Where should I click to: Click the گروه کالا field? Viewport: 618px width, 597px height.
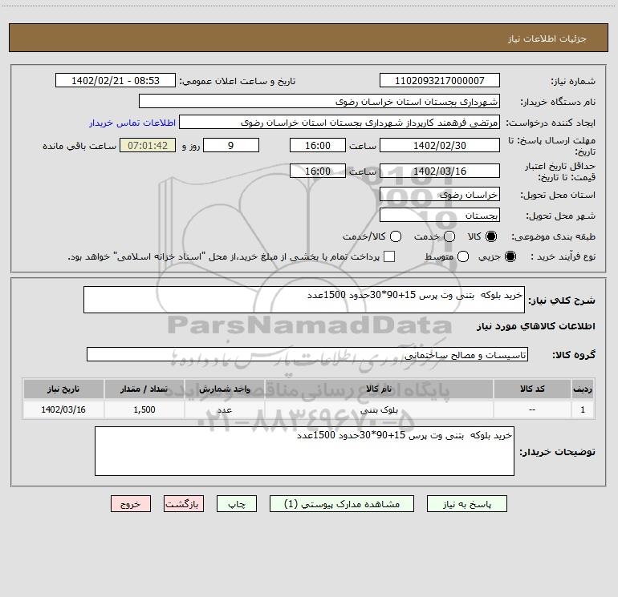[307, 354]
